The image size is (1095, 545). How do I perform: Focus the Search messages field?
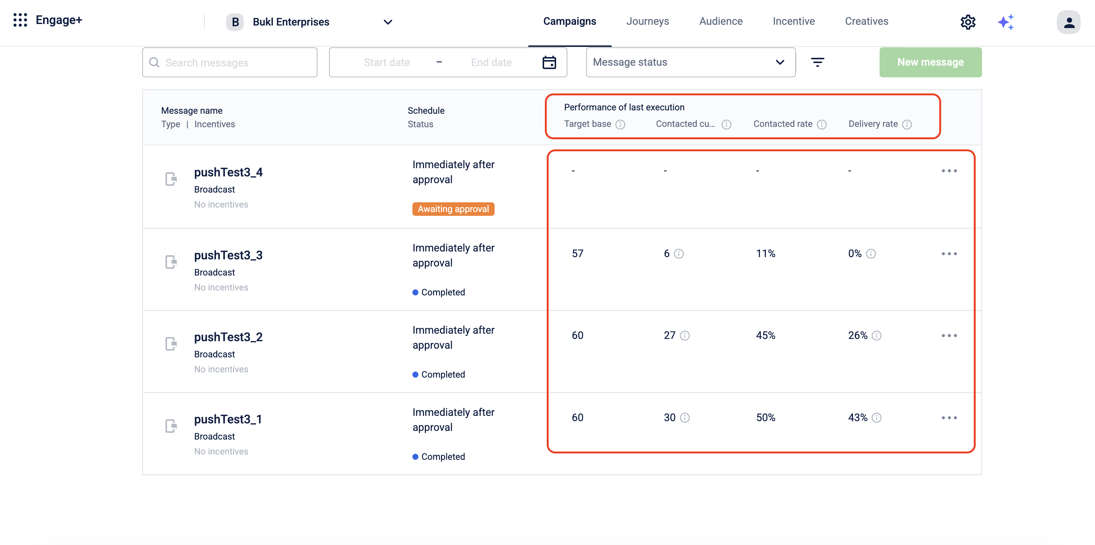coord(230,62)
